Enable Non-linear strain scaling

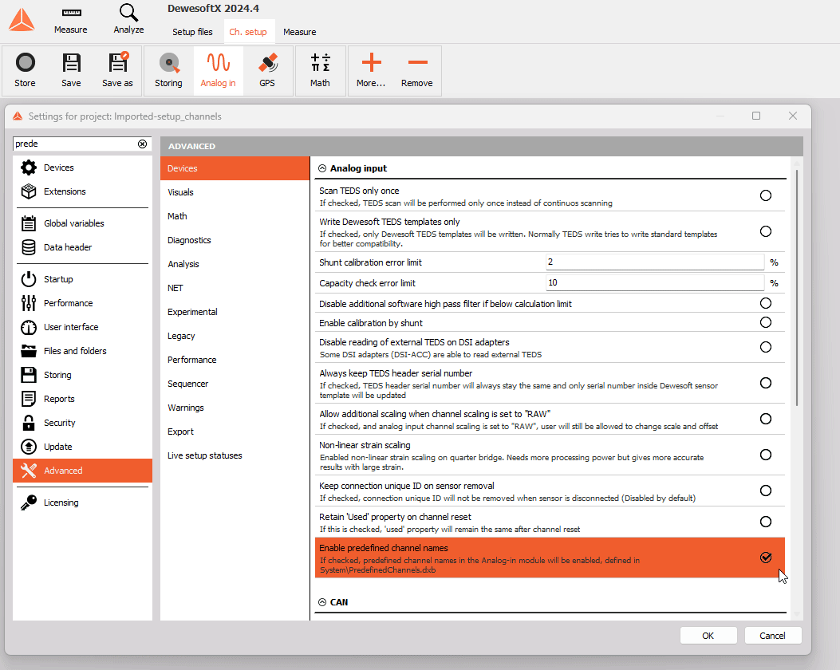[766, 455]
